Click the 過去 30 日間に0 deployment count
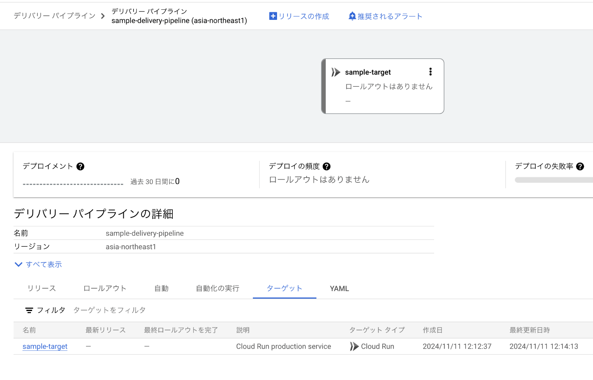Viewport: 593px width, 380px height. tap(155, 182)
